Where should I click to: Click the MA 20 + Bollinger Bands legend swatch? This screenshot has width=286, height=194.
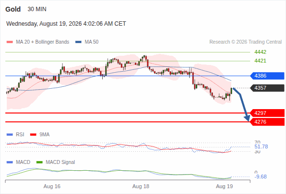[10, 42]
